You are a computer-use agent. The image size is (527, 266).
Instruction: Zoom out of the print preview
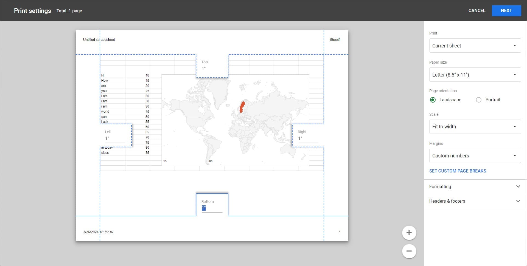pyautogui.click(x=409, y=251)
